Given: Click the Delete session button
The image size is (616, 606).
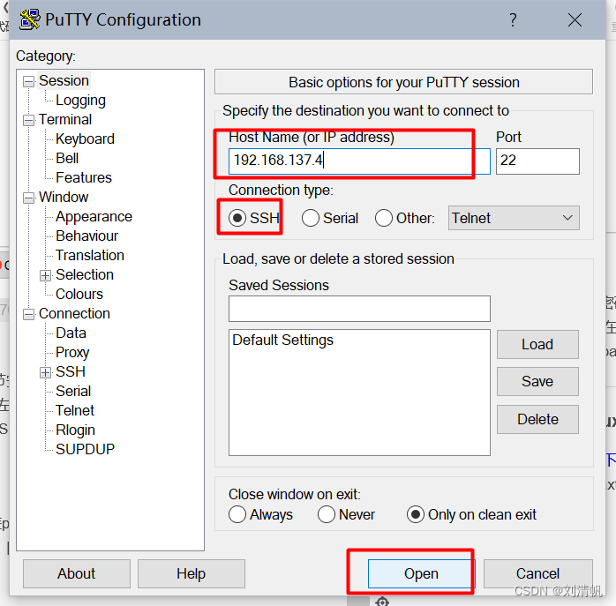Looking at the screenshot, I should coord(537,420).
